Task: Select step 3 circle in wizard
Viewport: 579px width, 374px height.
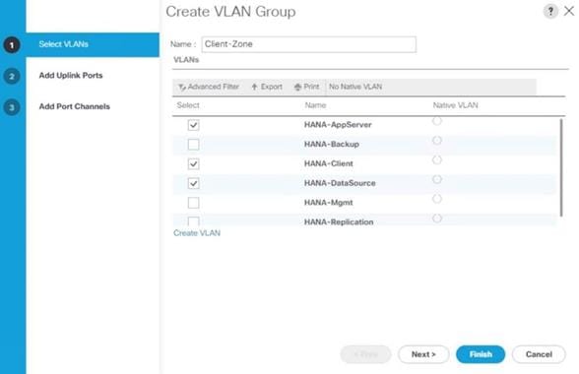Action: [12, 107]
